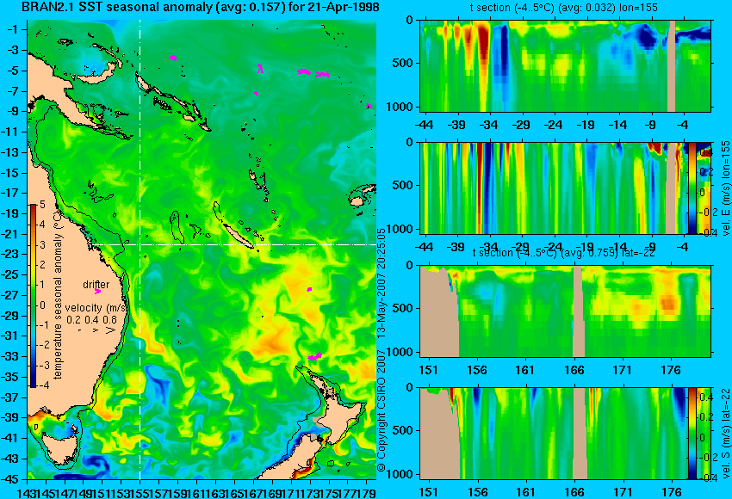Image resolution: width=732 pixels, height=499 pixels.
Task: Click the magenta drifter marker under the 'drifter' label
Action: tap(97, 292)
